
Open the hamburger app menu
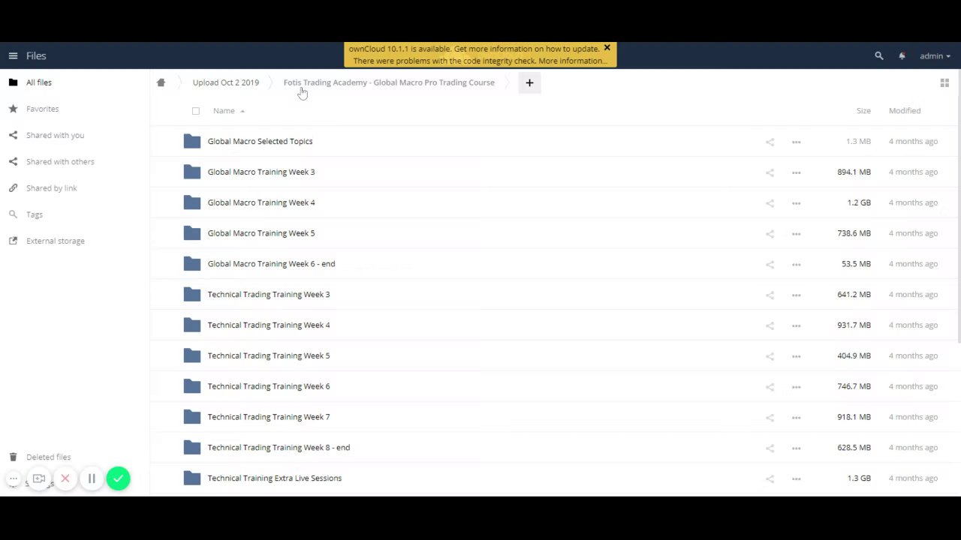click(13, 55)
